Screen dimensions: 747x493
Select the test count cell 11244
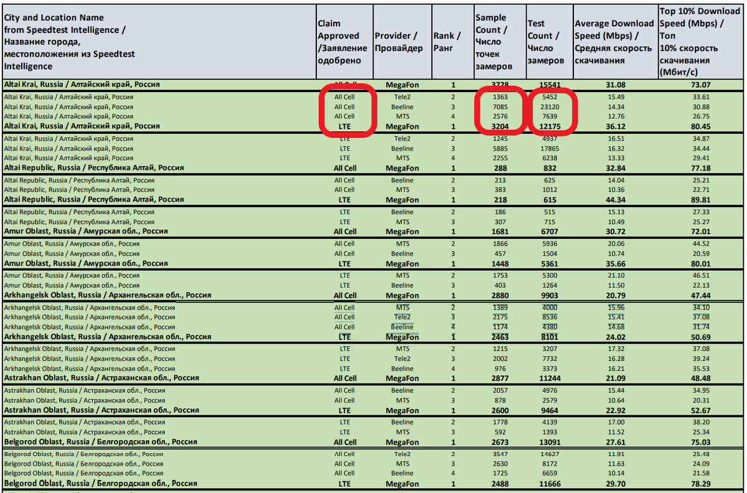549,378
